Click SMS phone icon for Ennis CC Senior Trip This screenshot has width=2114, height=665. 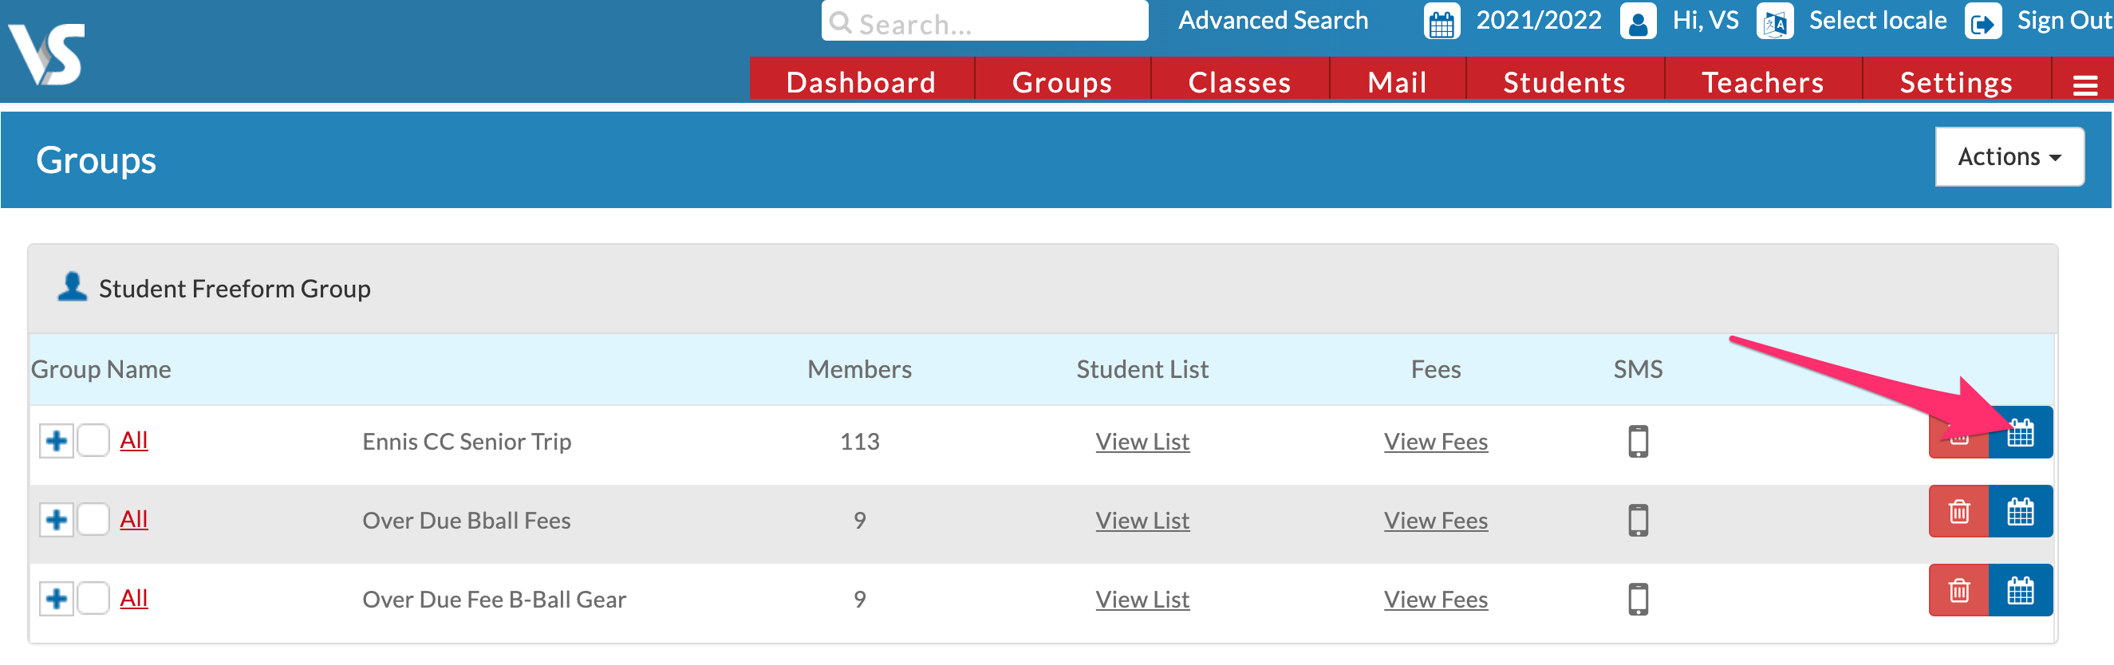point(1638,441)
